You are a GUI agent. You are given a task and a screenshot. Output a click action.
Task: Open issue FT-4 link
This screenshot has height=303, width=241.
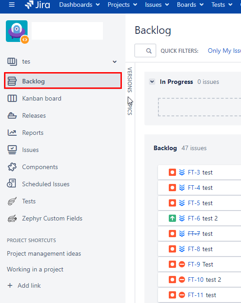click(194, 188)
